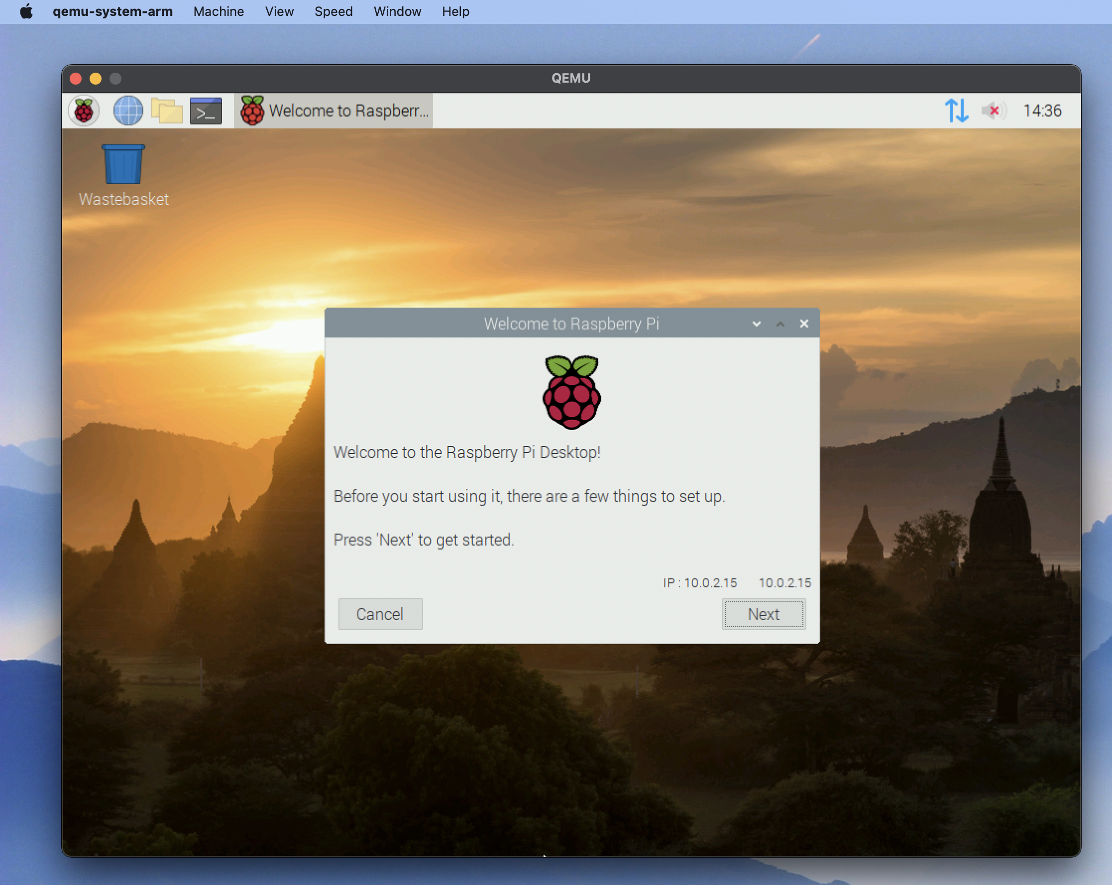
Task: Click the system clock time display
Action: click(x=1043, y=110)
